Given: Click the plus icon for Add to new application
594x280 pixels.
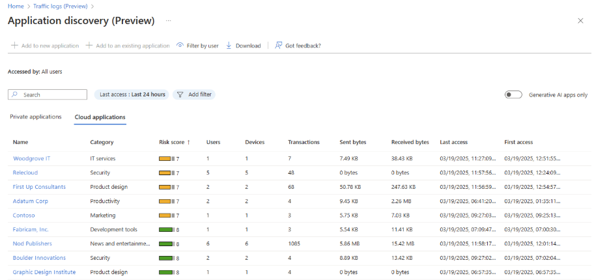Looking at the screenshot, I should tap(14, 46).
